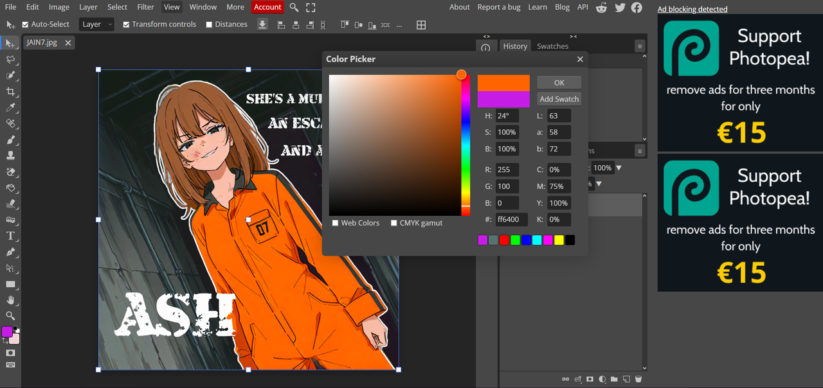This screenshot has width=823, height=388.
Task: Enable the Web Colors checkbox
Action: (336, 223)
